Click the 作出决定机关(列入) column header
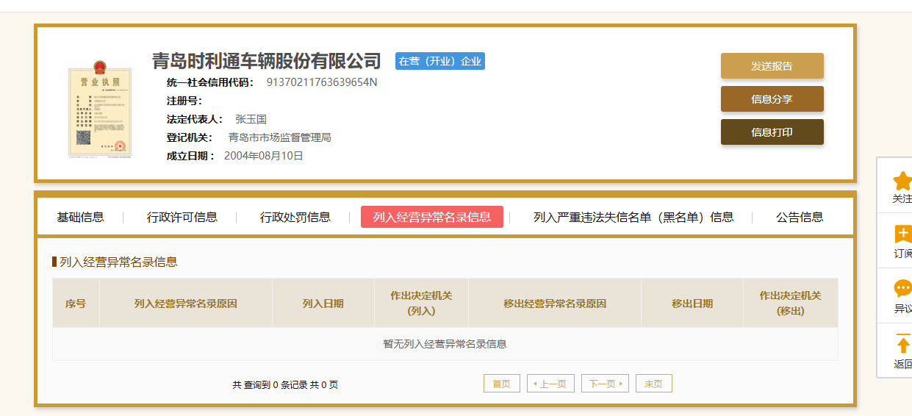The image size is (912, 416). (x=421, y=303)
